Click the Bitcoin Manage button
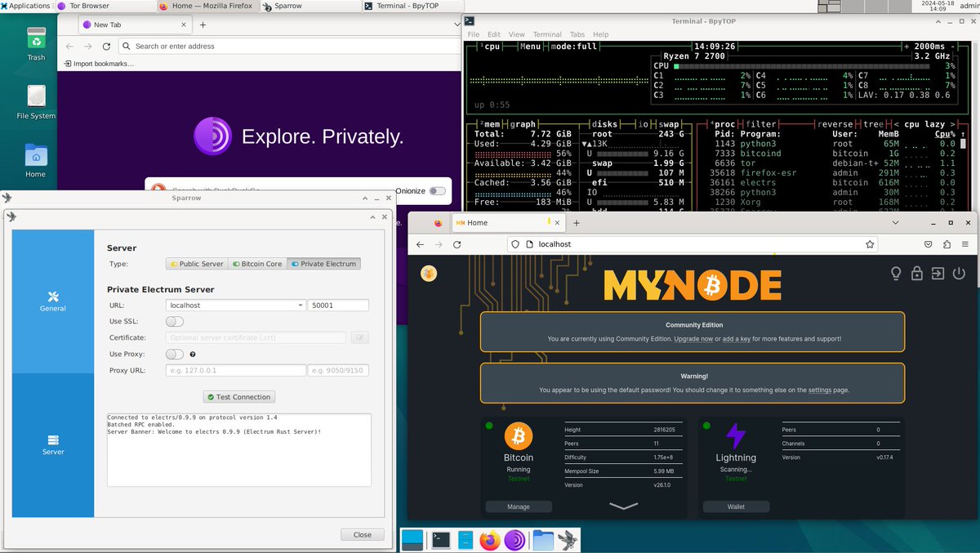 coord(519,506)
